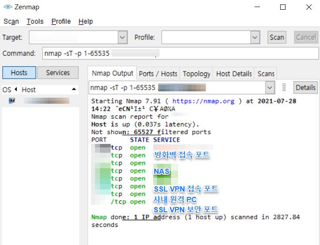Open the Scan menu

click(x=11, y=21)
